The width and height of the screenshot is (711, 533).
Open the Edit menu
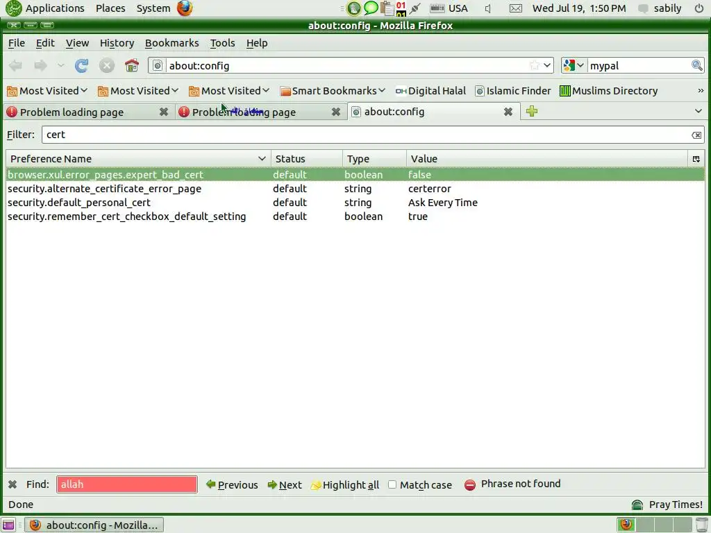coord(45,43)
